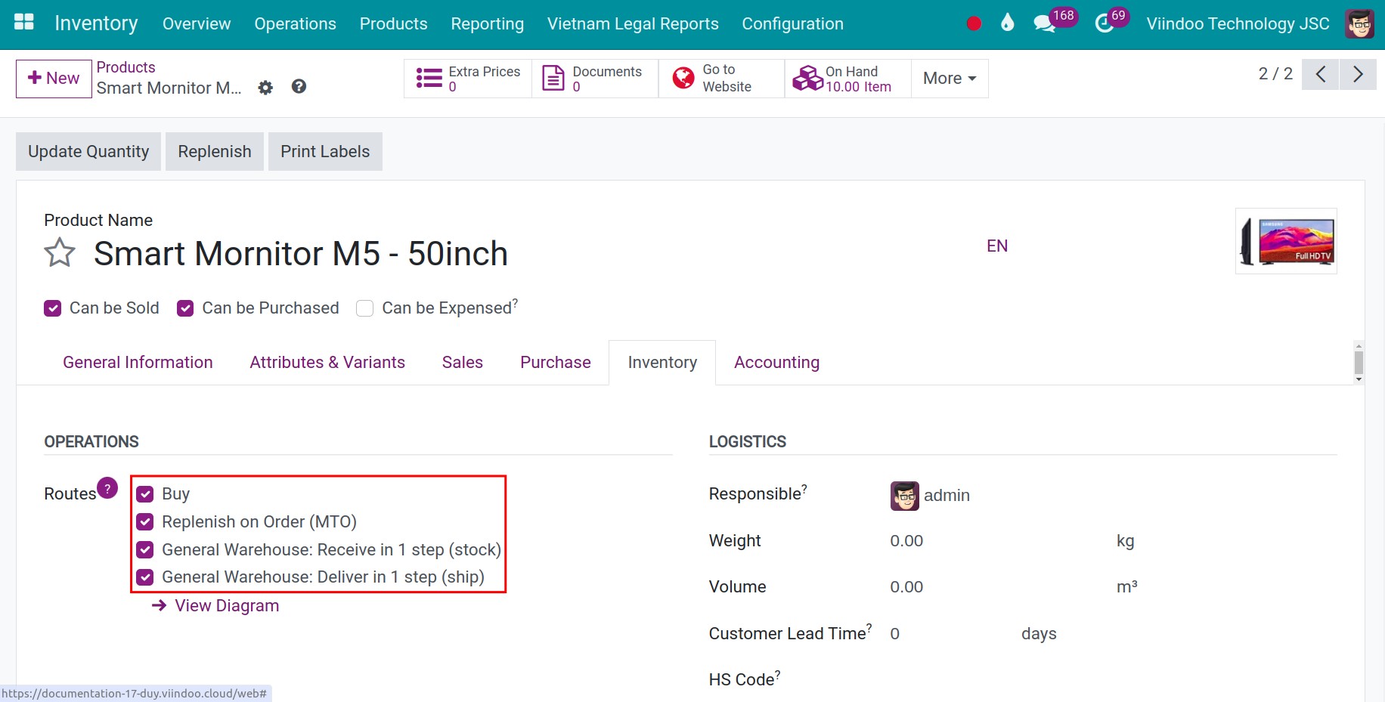Click the gear settings icon next to product name
1385x702 pixels.
(265, 88)
